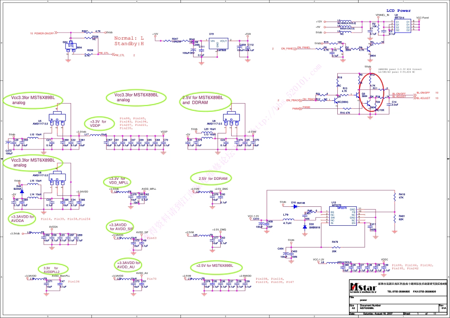
Task: Click the Q34 transistor symbol
Action: tap(71, 45)
